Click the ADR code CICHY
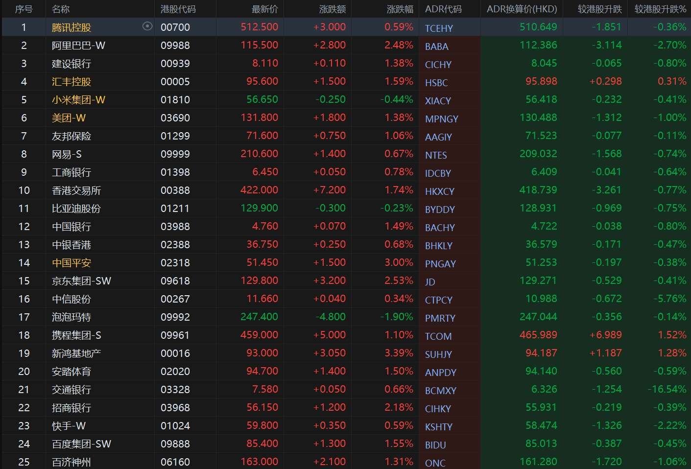Image resolution: width=691 pixels, height=469 pixels. 438,65
